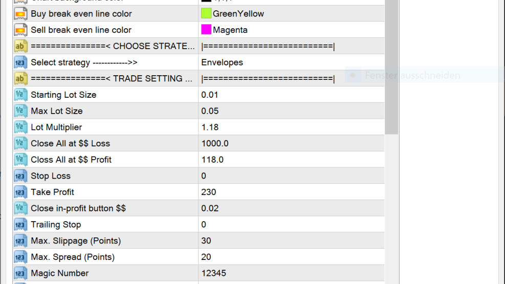
Task: Click the 123 integer icon next to Select strategy
Action: tap(20, 62)
